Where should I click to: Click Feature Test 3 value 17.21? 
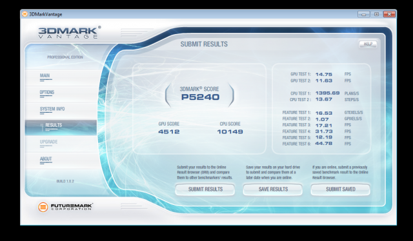(x=324, y=126)
